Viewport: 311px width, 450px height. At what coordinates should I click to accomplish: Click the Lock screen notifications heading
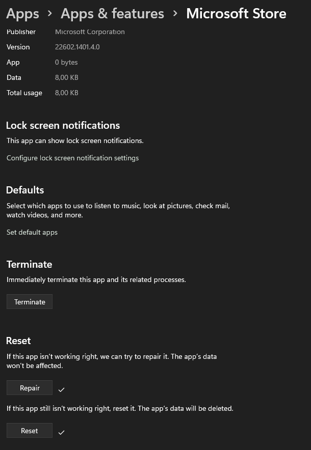pos(63,125)
